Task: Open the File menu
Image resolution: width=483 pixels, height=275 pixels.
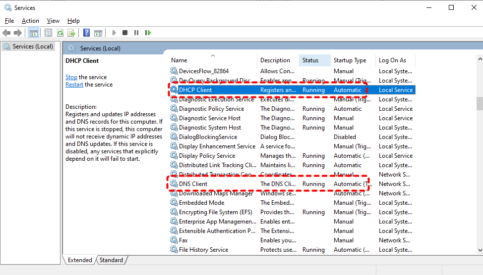Action: click(x=9, y=21)
